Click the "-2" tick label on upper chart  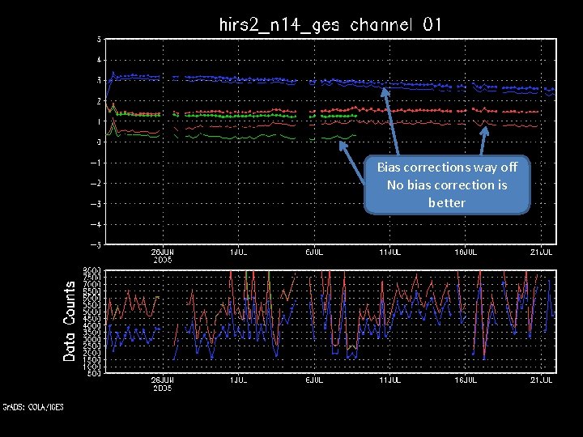click(x=96, y=183)
